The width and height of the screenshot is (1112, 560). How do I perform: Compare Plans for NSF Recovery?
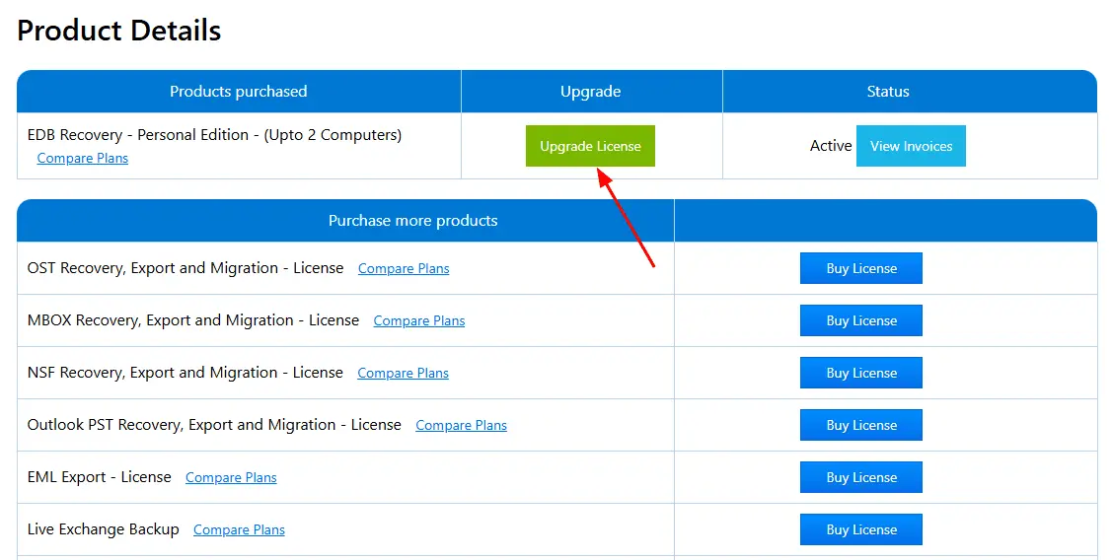click(403, 374)
